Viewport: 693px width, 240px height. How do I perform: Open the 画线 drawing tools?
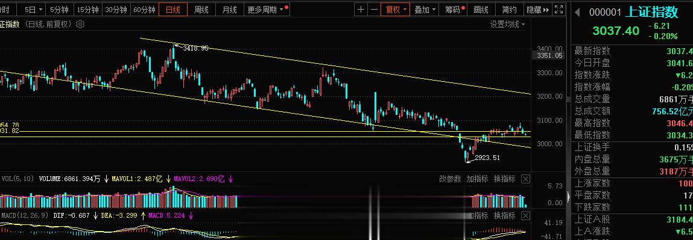[x=481, y=9]
